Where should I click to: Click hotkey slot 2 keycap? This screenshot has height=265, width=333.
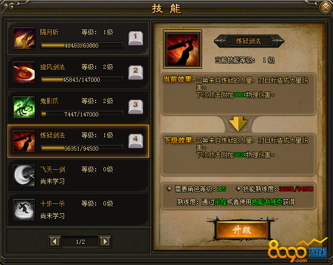[135, 72]
